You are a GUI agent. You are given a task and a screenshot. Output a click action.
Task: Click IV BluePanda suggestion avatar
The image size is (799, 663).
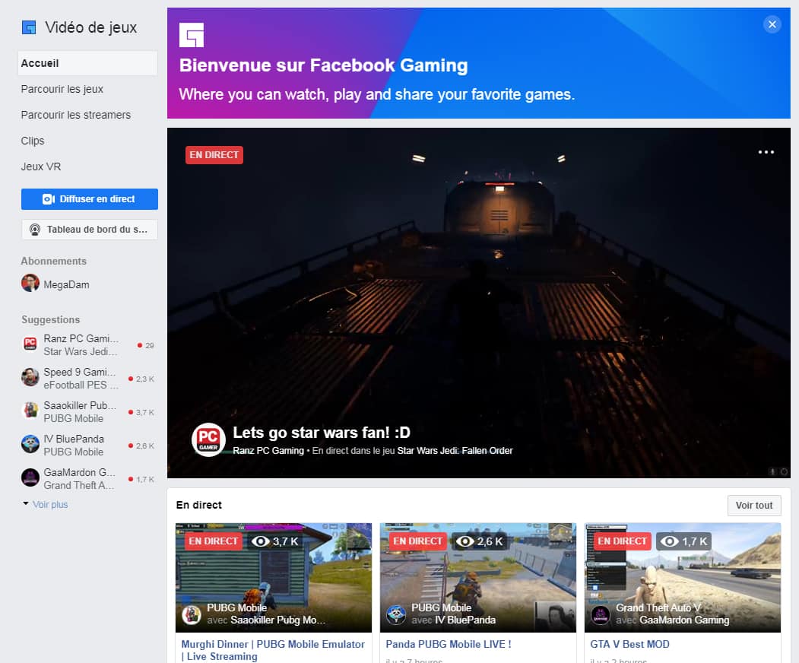(30, 444)
